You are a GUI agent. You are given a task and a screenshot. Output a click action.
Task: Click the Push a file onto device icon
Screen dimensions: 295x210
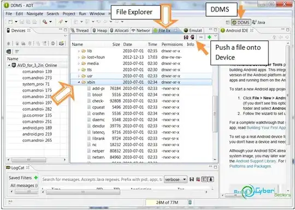[192, 37]
